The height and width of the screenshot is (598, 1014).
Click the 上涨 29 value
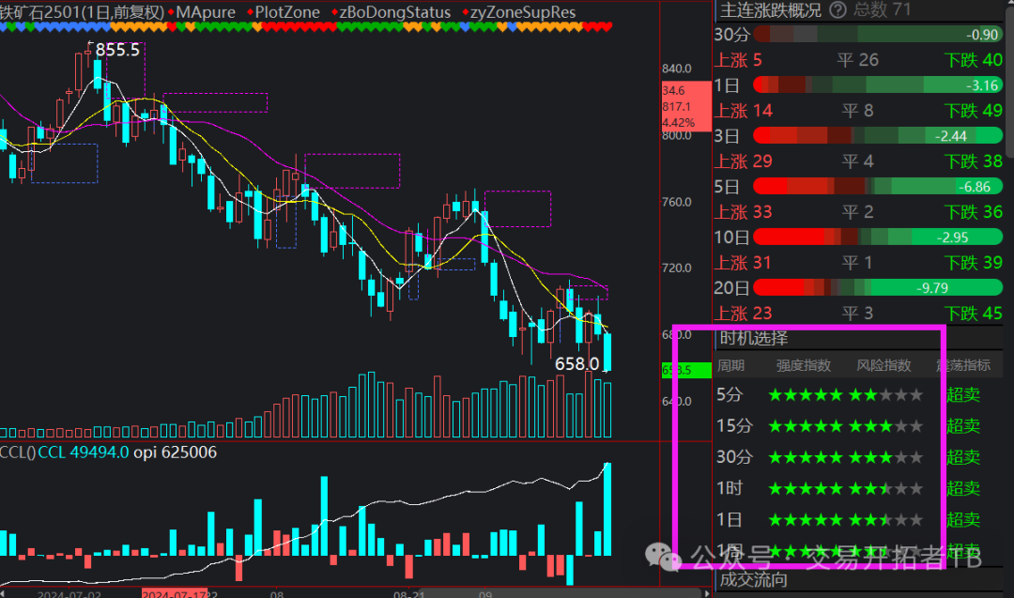pyautogui.click(x=744, y=161)
